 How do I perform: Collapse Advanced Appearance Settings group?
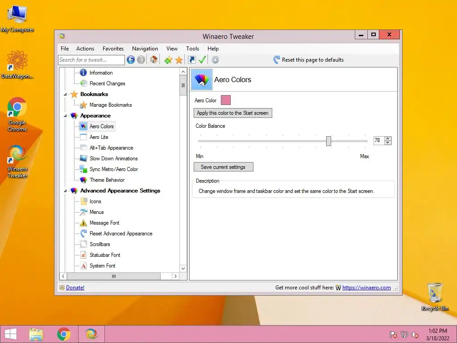coord(65,191)
